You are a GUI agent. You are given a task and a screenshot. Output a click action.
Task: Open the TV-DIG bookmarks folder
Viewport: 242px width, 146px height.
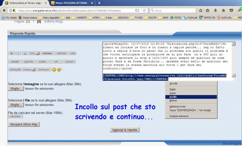(x=137, y=18)
